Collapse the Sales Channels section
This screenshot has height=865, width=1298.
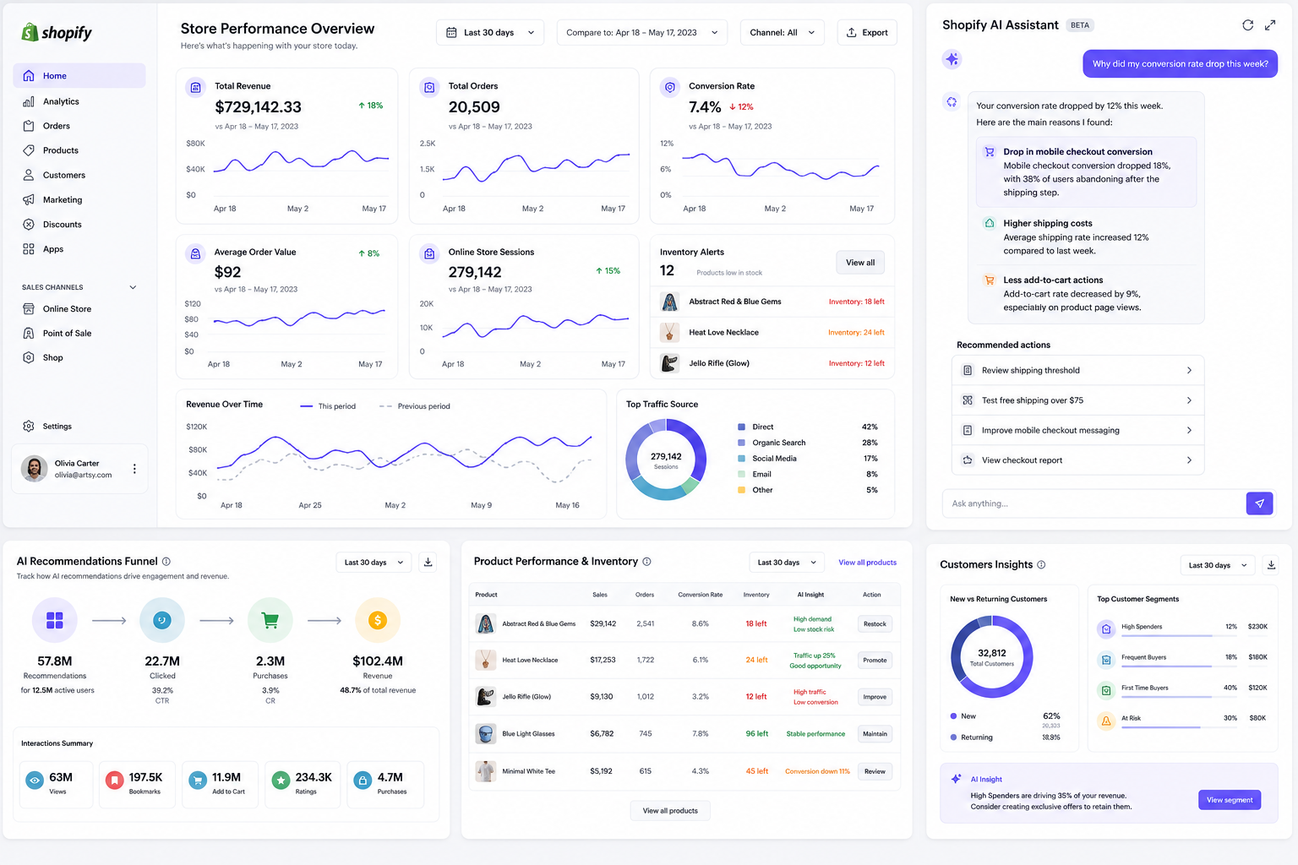(133, 287)
